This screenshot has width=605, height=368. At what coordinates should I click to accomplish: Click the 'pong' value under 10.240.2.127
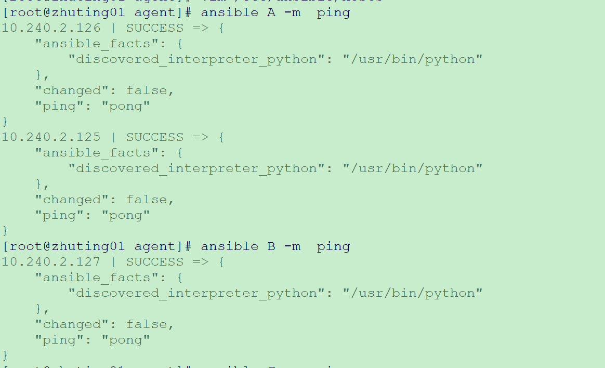(125, 340)
